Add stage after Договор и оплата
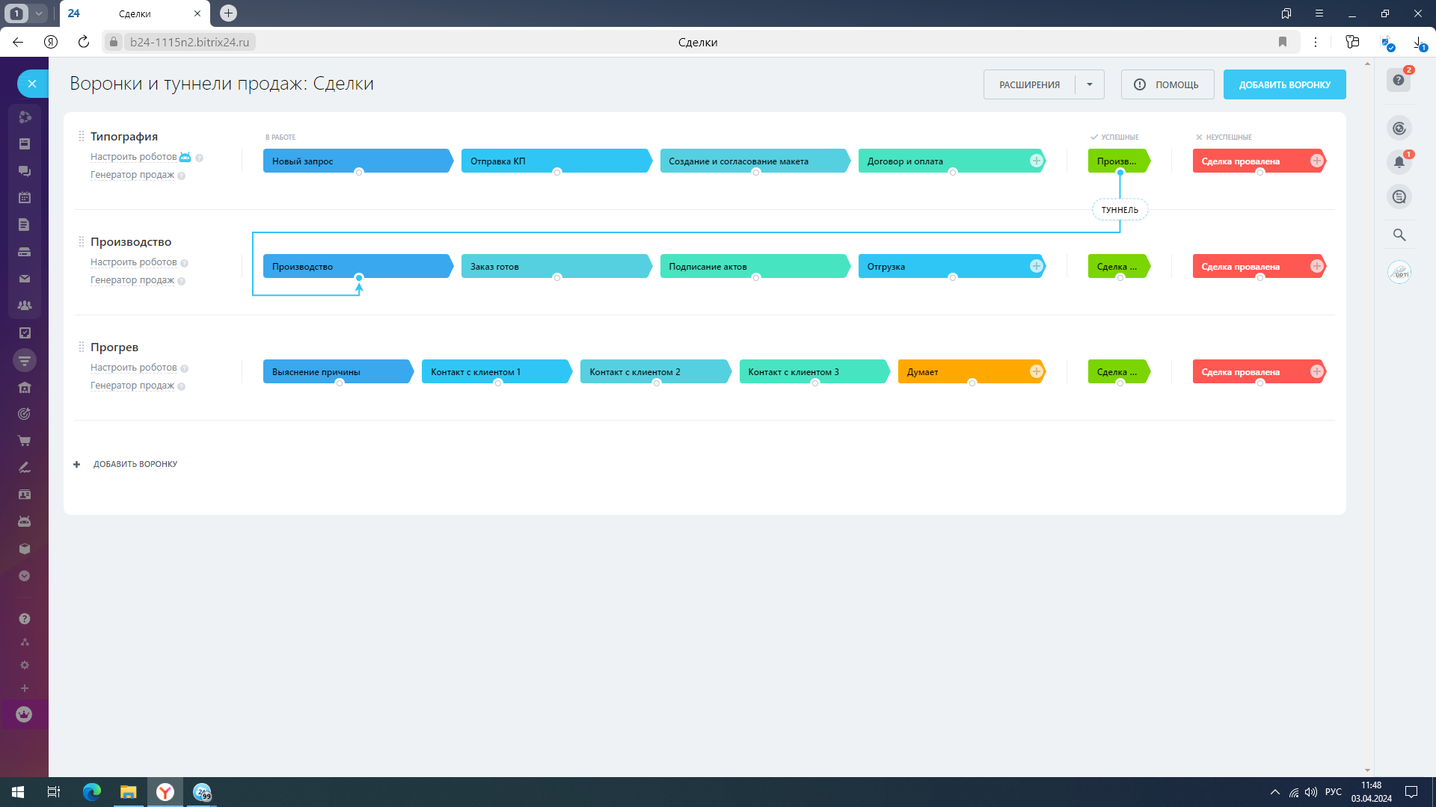The height and width of the screenshot is (807, 1436). click(x=1036, y=161)
